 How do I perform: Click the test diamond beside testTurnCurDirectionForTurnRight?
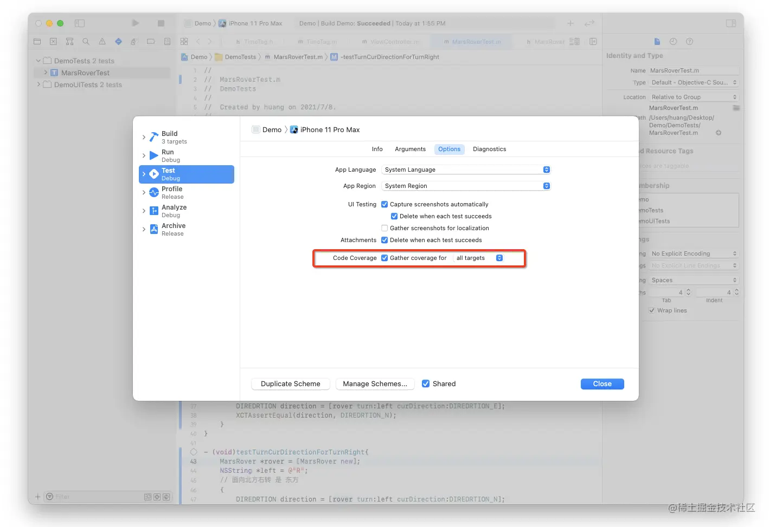tap(194, 452)
